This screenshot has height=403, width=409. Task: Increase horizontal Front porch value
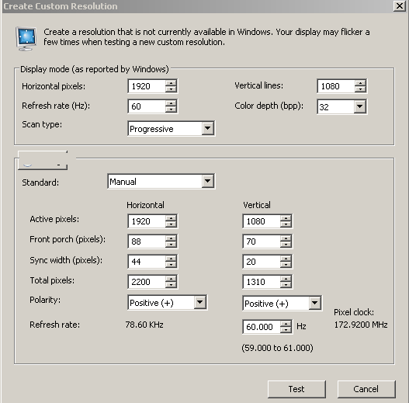click(171, 238)
